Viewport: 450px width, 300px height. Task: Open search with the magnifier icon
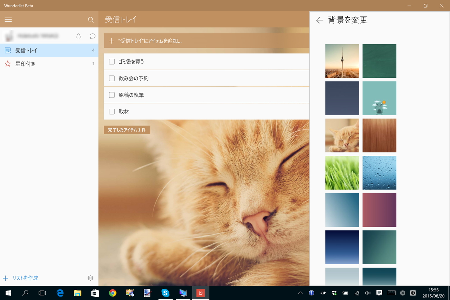click(91, 20)
